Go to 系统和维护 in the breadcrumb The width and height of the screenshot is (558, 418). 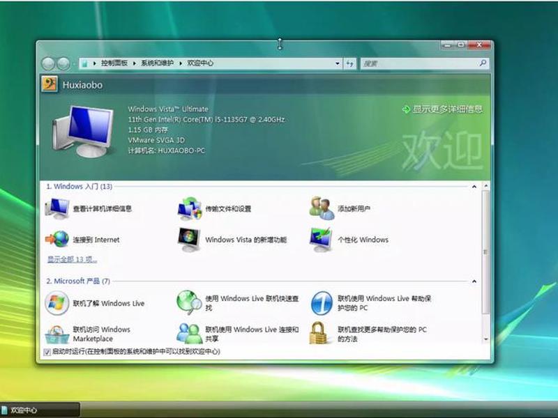click(158, 63)
